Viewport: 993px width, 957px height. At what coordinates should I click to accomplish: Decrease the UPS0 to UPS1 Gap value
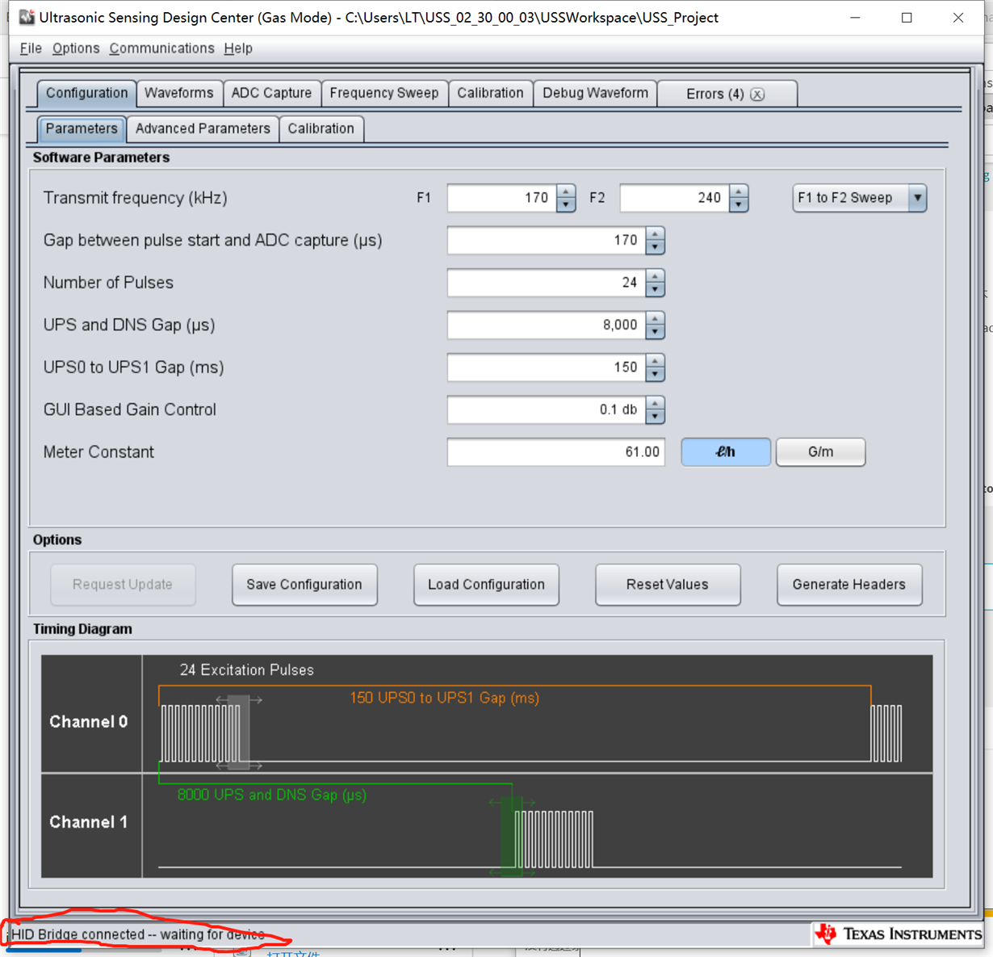pyautogui.click(x=655, y=375)
